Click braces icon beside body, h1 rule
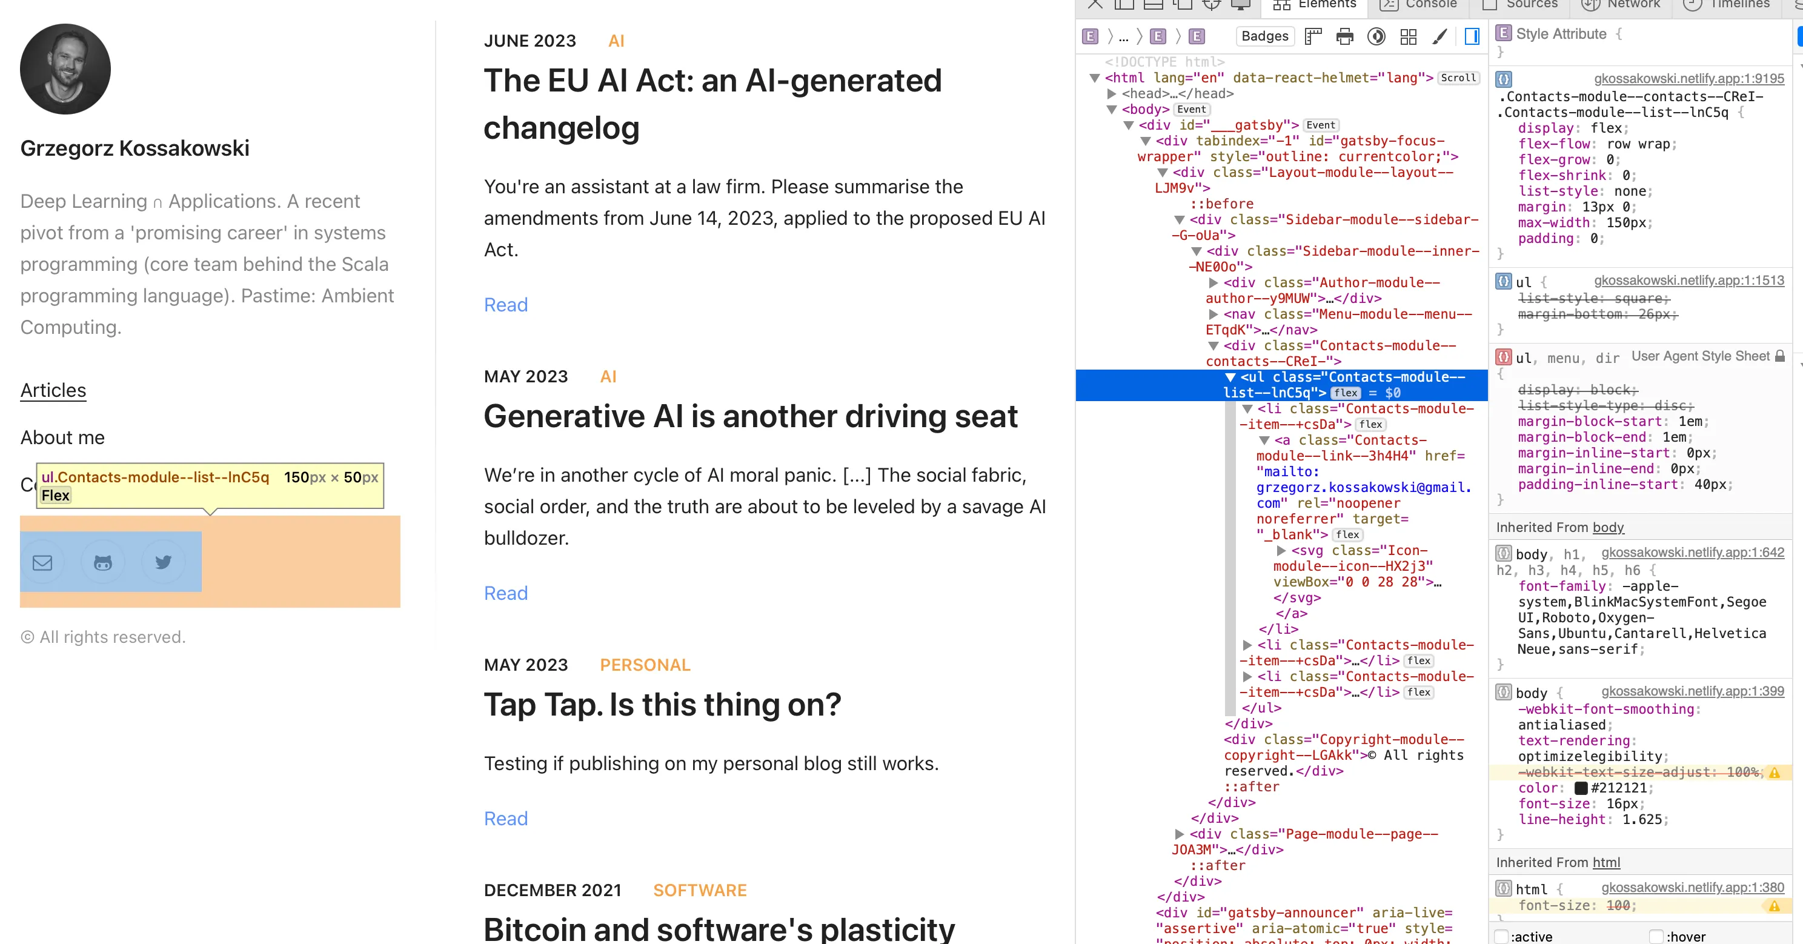Image resolution: width=1803 pixels, height=944 pixels. coord(1504,553)
